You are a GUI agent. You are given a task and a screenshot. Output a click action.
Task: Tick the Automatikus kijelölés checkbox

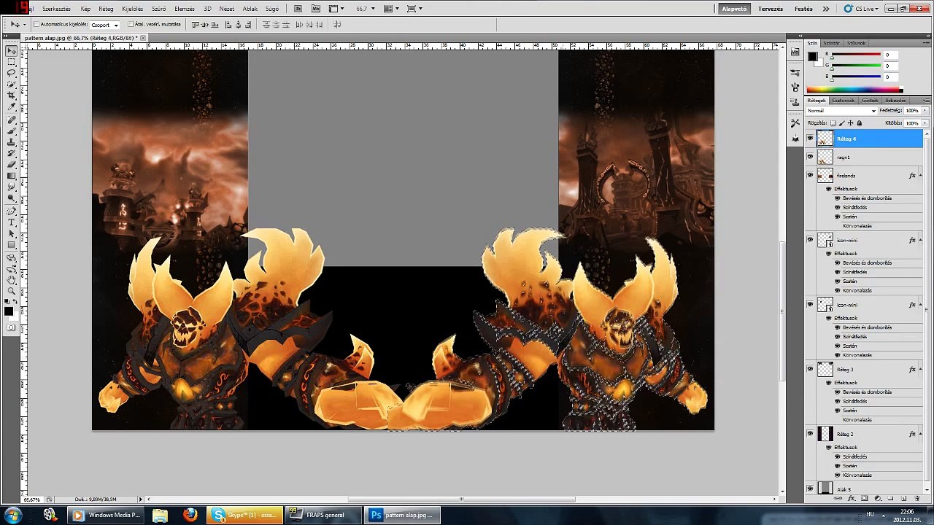tap(36, 24)
